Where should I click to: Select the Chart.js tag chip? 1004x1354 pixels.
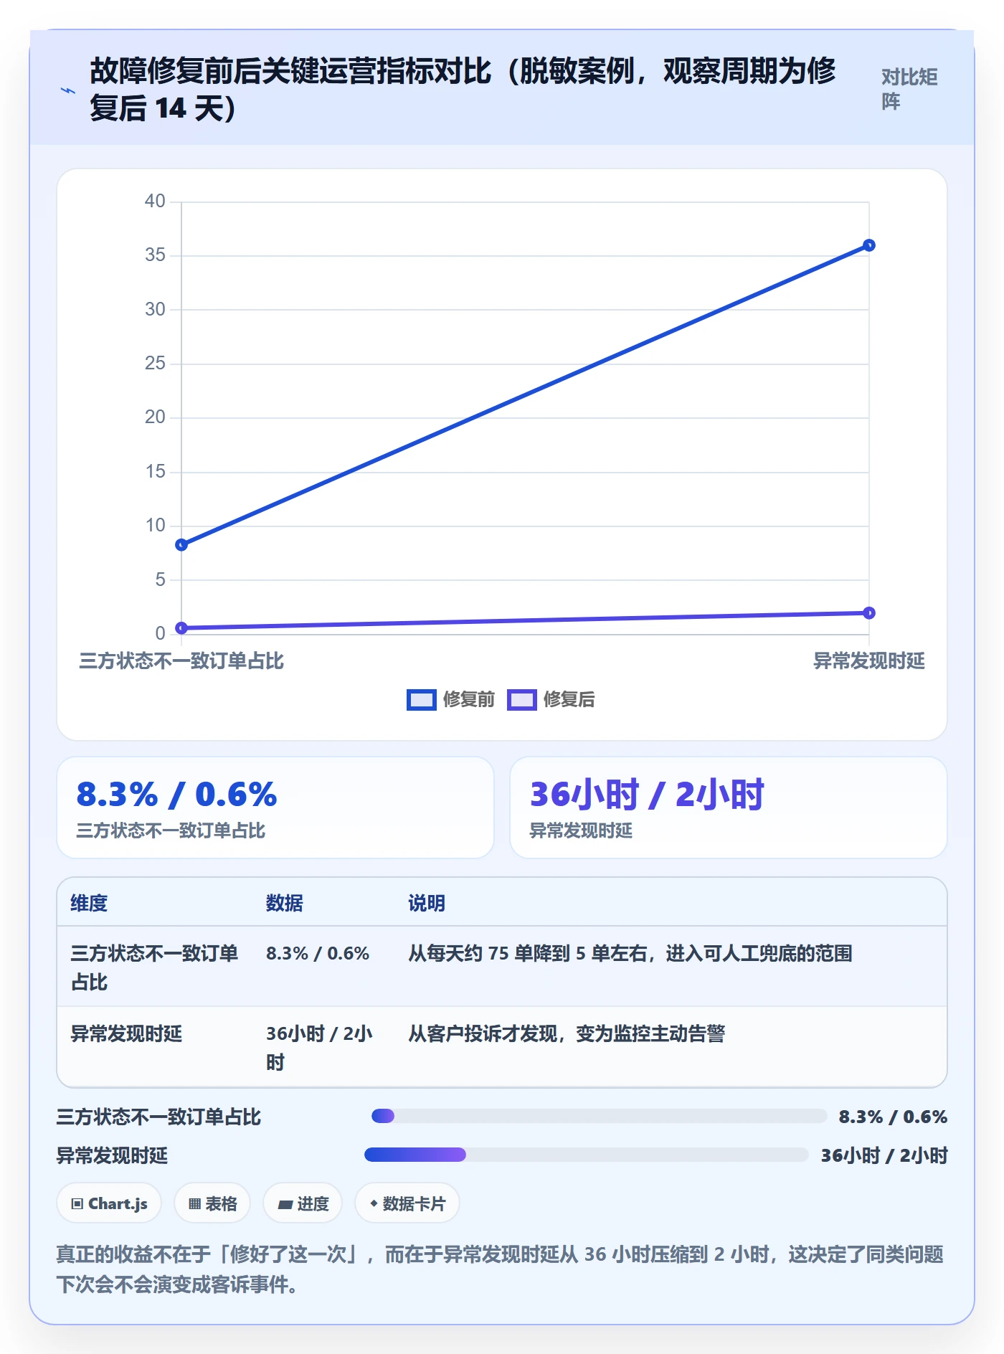[x=109, y=1203]
